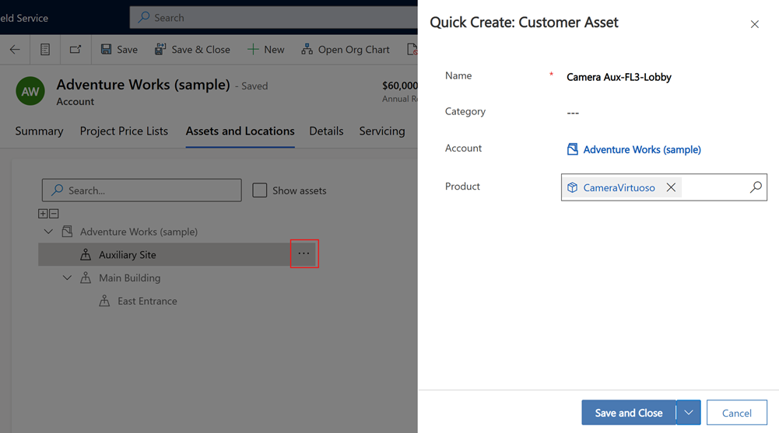Click Save and Close button
This screenshot has height=433, width=779.
click(629, 413)
